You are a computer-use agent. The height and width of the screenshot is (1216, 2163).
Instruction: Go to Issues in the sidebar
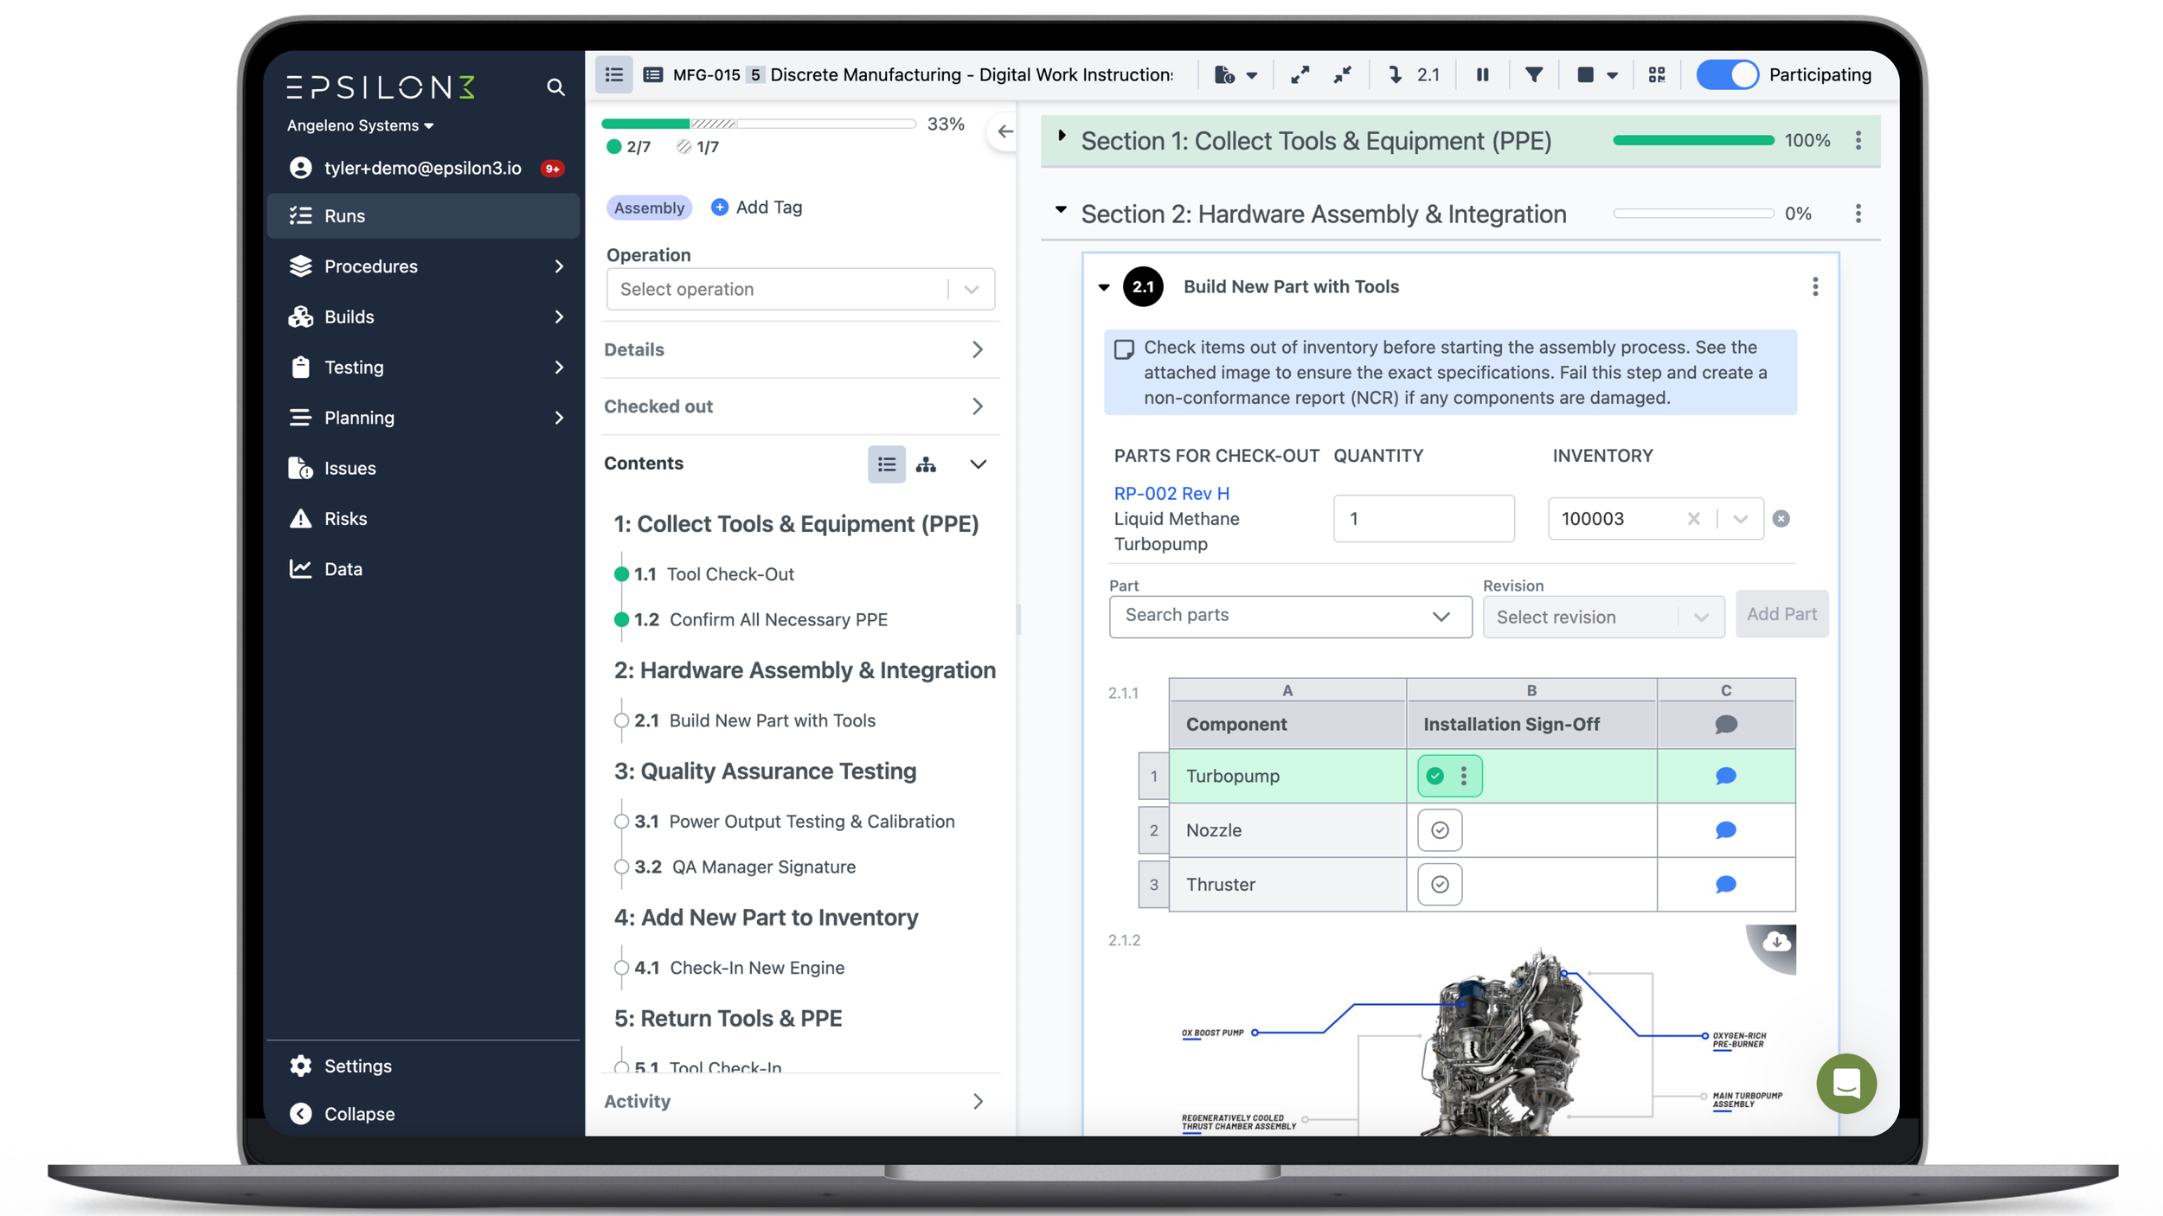click(x=423, y=468)
